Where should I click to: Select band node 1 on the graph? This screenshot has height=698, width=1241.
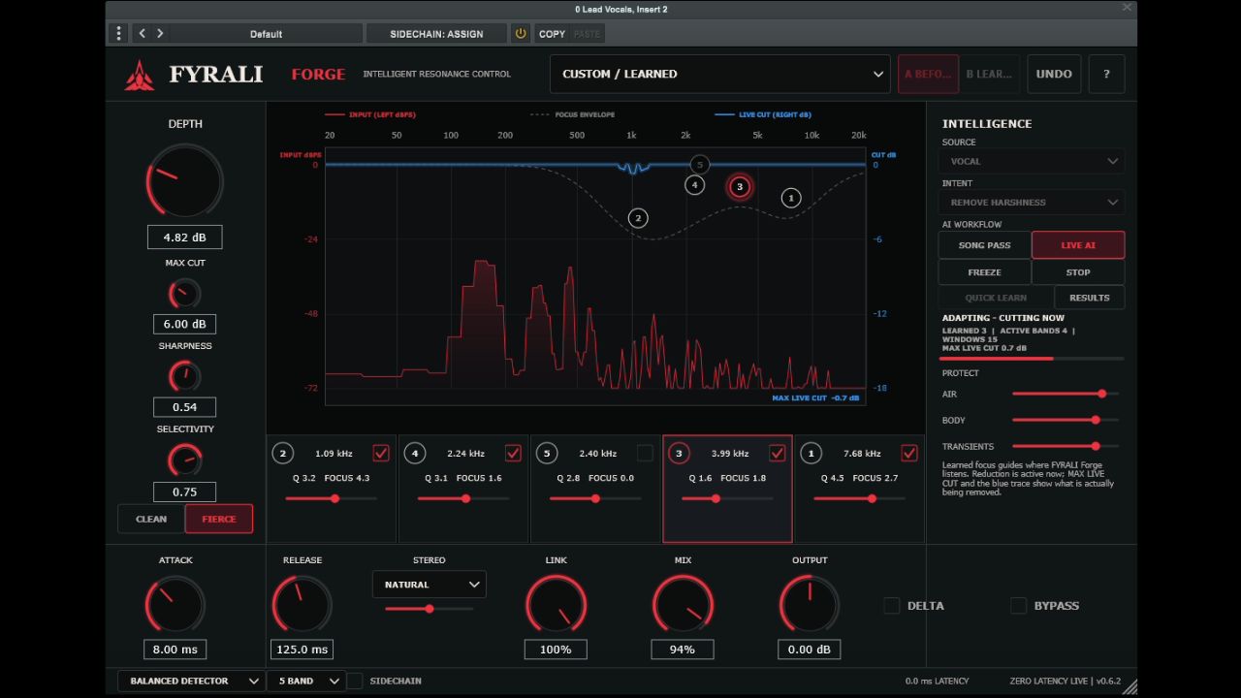pyautogui.click(x=791, y=198)
